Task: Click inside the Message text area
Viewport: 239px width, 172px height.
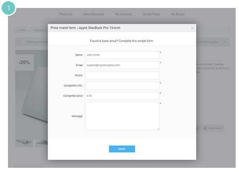Action: pyautogui.click(x=122, y=116)
